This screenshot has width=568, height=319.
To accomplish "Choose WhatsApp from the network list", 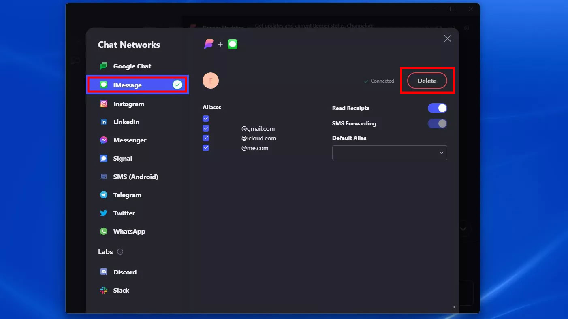I will coord(137,231).
